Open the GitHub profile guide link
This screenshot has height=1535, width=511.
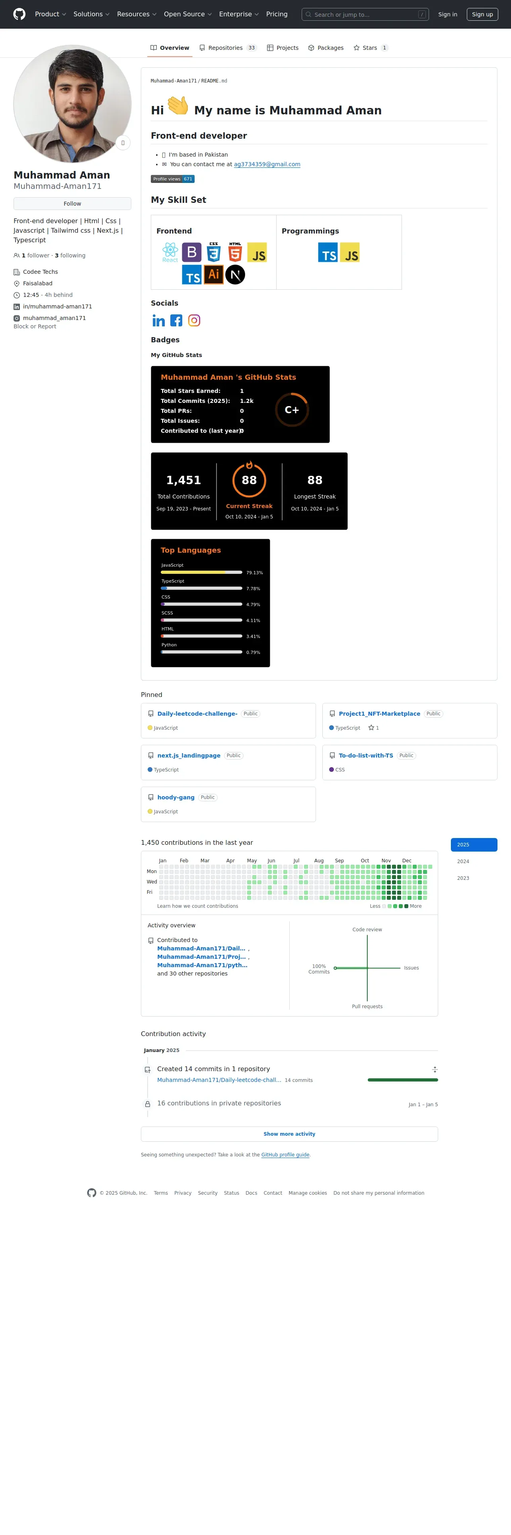coord(285,1155)
